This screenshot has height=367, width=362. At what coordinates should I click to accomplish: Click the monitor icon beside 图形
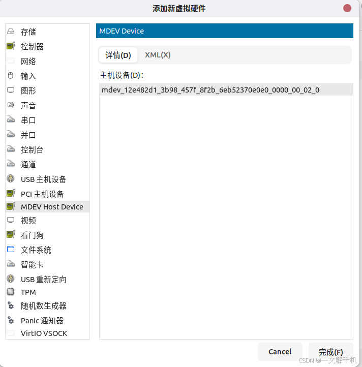click(x=11, y=90)
